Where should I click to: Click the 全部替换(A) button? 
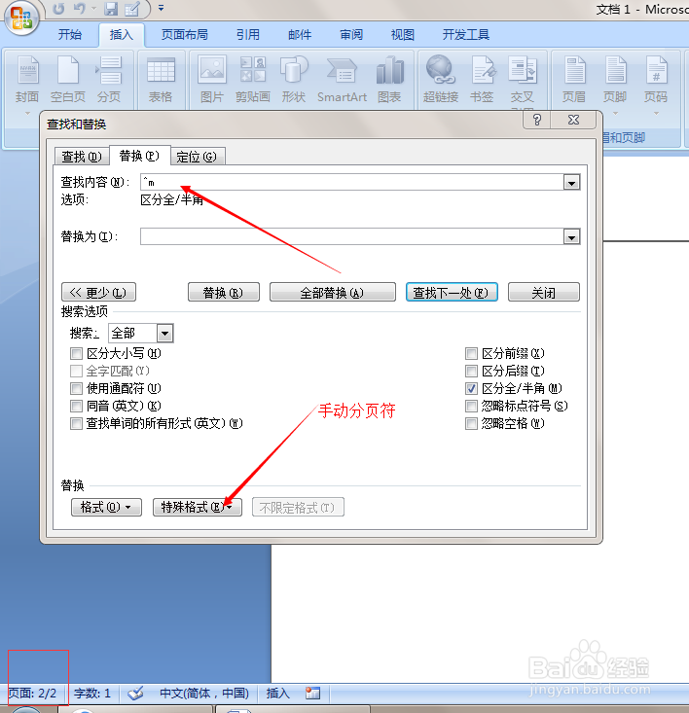click(x=333, y=293)
